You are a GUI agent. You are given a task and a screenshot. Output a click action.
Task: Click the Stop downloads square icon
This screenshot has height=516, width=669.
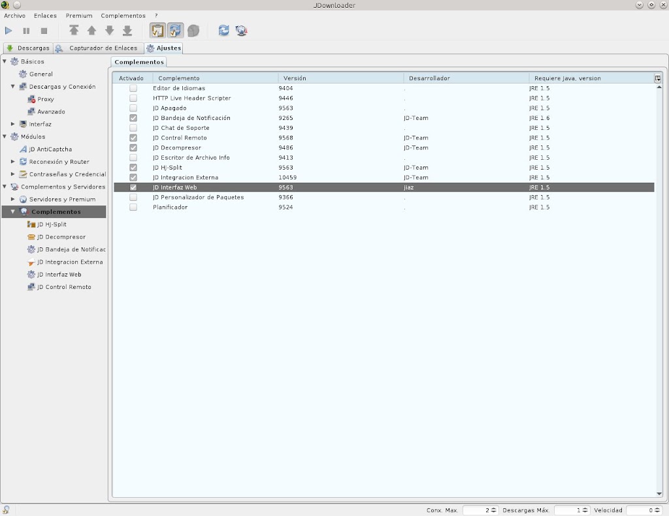(x=44, y=31)
